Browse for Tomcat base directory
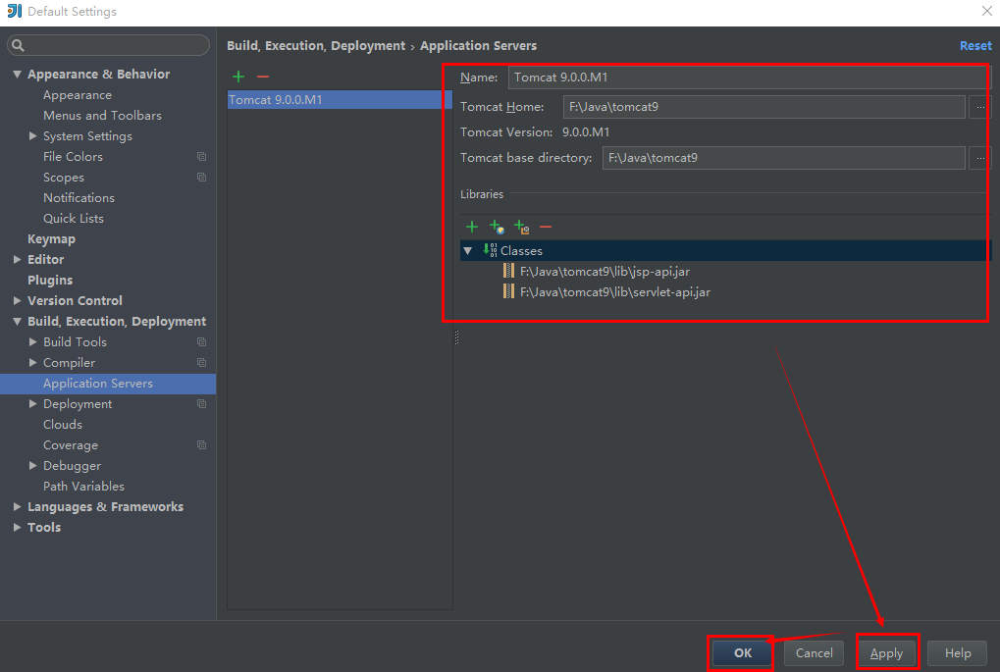This screenshot has height=672, width=1000. (980, 158)
